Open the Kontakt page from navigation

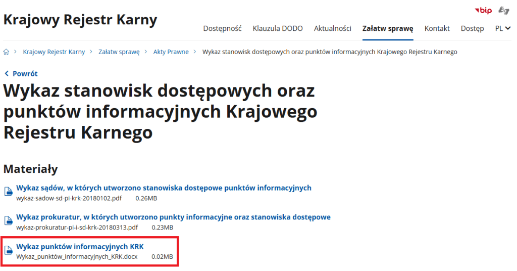click(437, 28)
